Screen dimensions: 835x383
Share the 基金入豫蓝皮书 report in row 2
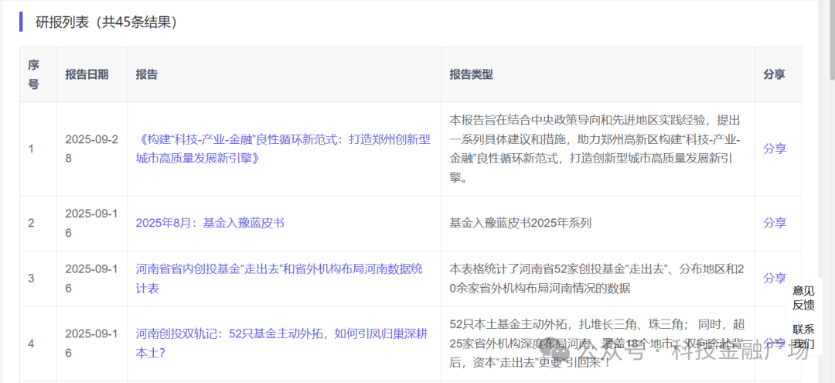pos(774,223)
